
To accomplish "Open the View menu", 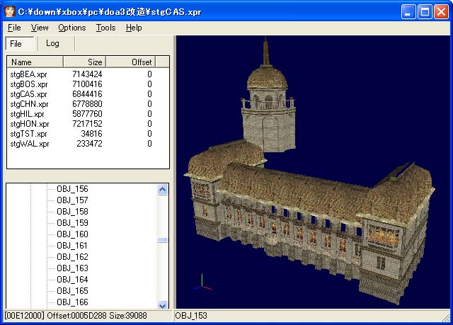I will (40, 28).
